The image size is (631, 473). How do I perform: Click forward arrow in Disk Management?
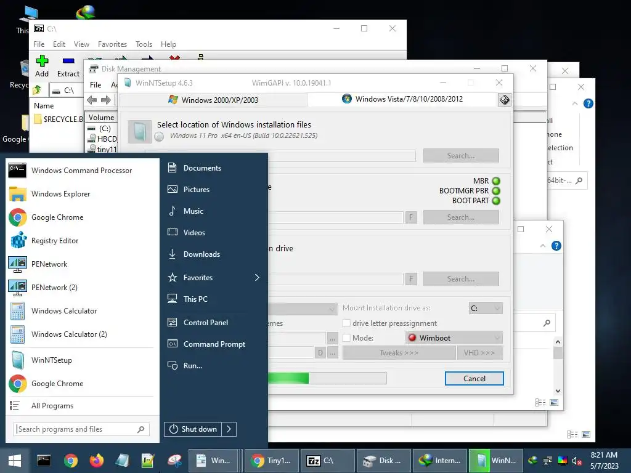click(106, 100)
